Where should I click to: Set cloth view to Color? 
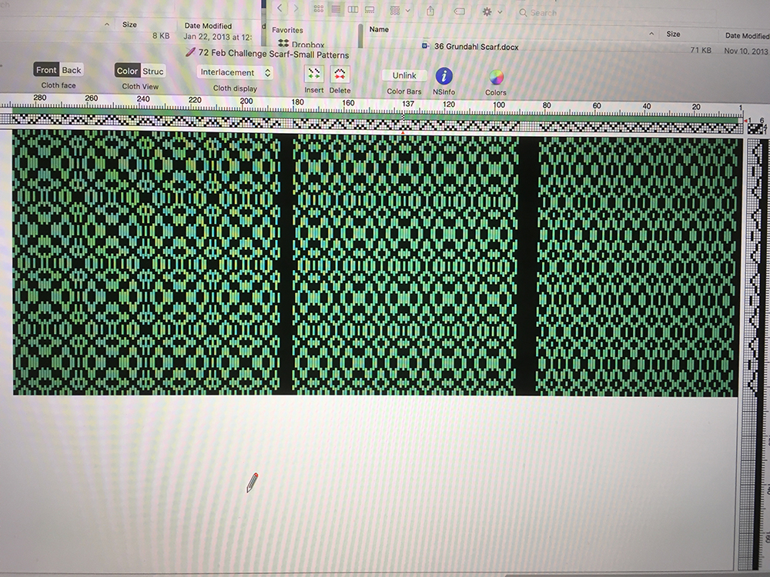click(x=127, y=72)
